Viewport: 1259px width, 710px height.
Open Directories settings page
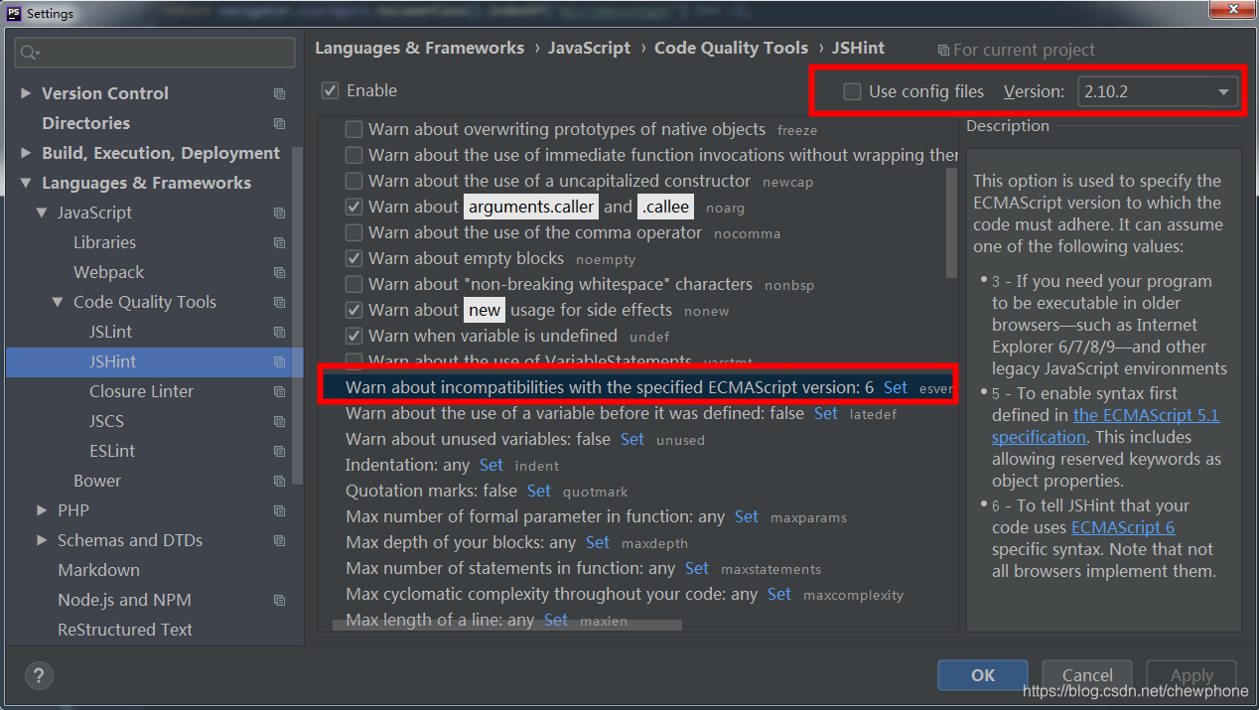point(85,123)
